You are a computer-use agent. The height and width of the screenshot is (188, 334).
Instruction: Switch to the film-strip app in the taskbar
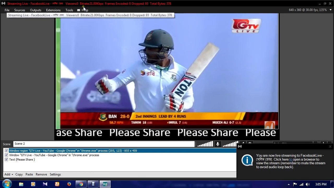coord(93,184)
